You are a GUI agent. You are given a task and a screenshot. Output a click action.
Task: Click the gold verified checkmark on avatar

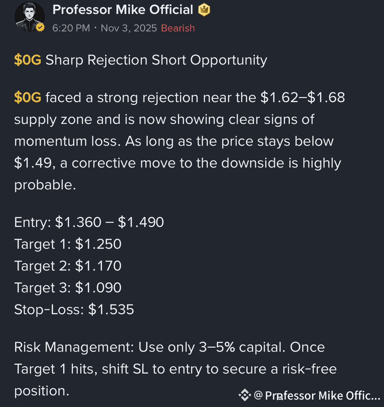(x=40, y=27)
